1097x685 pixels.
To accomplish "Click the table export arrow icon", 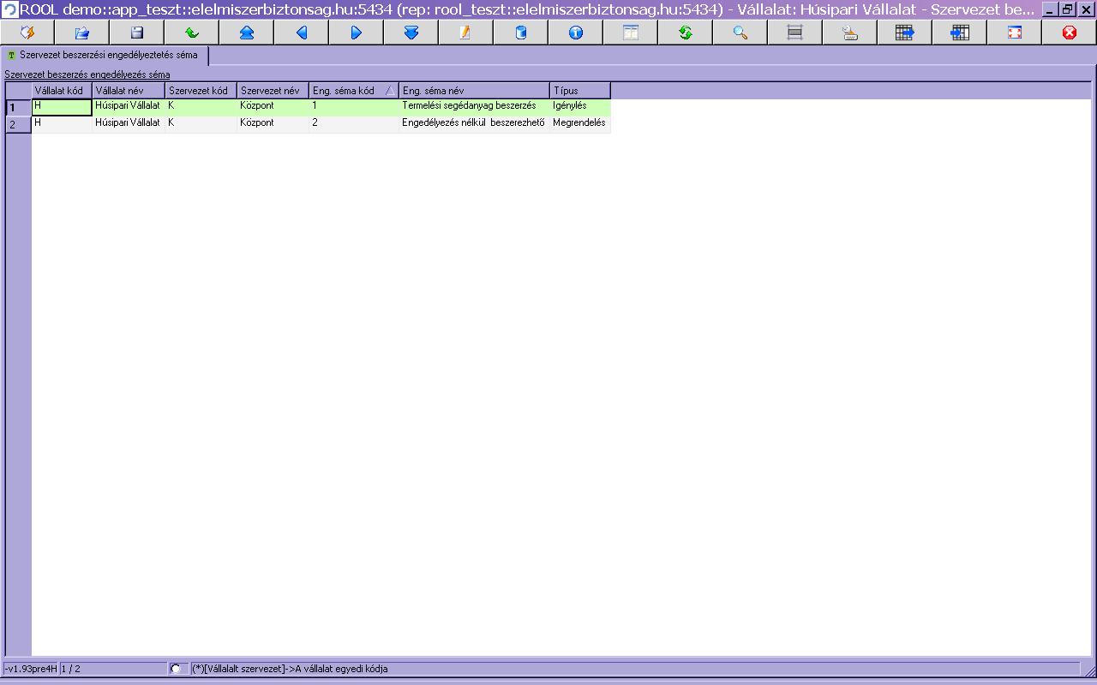I will (x=904, y=33).
